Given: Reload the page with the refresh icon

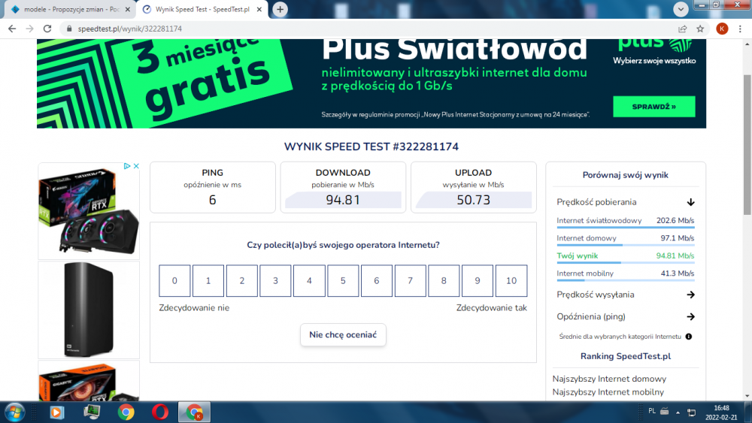Looking at the screenshot, I should click(47, 29).
